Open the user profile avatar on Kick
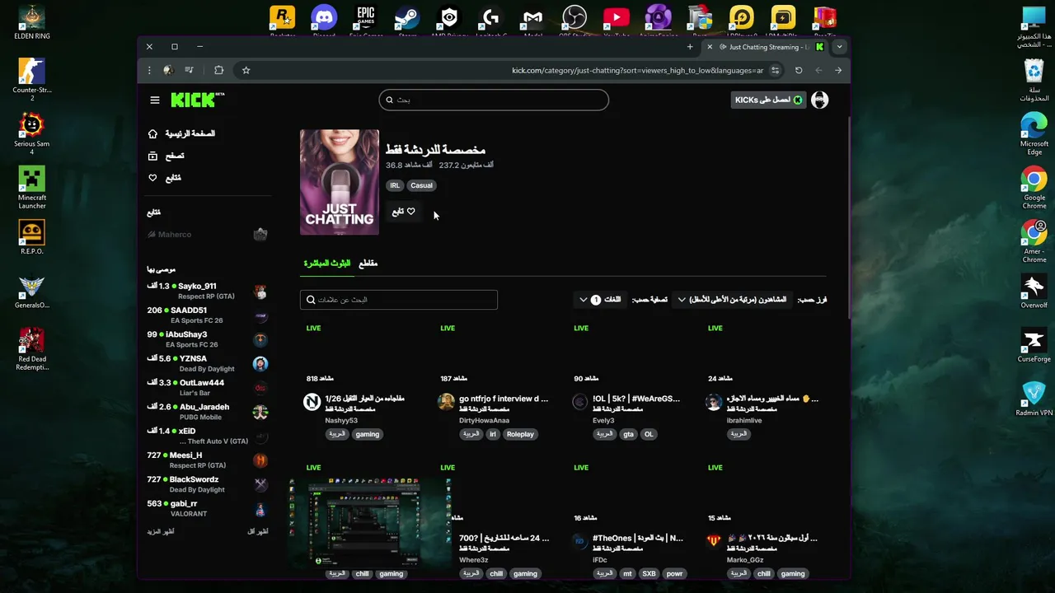The height and width of the screenshot is (593, 1055). [x=819, y=100]
